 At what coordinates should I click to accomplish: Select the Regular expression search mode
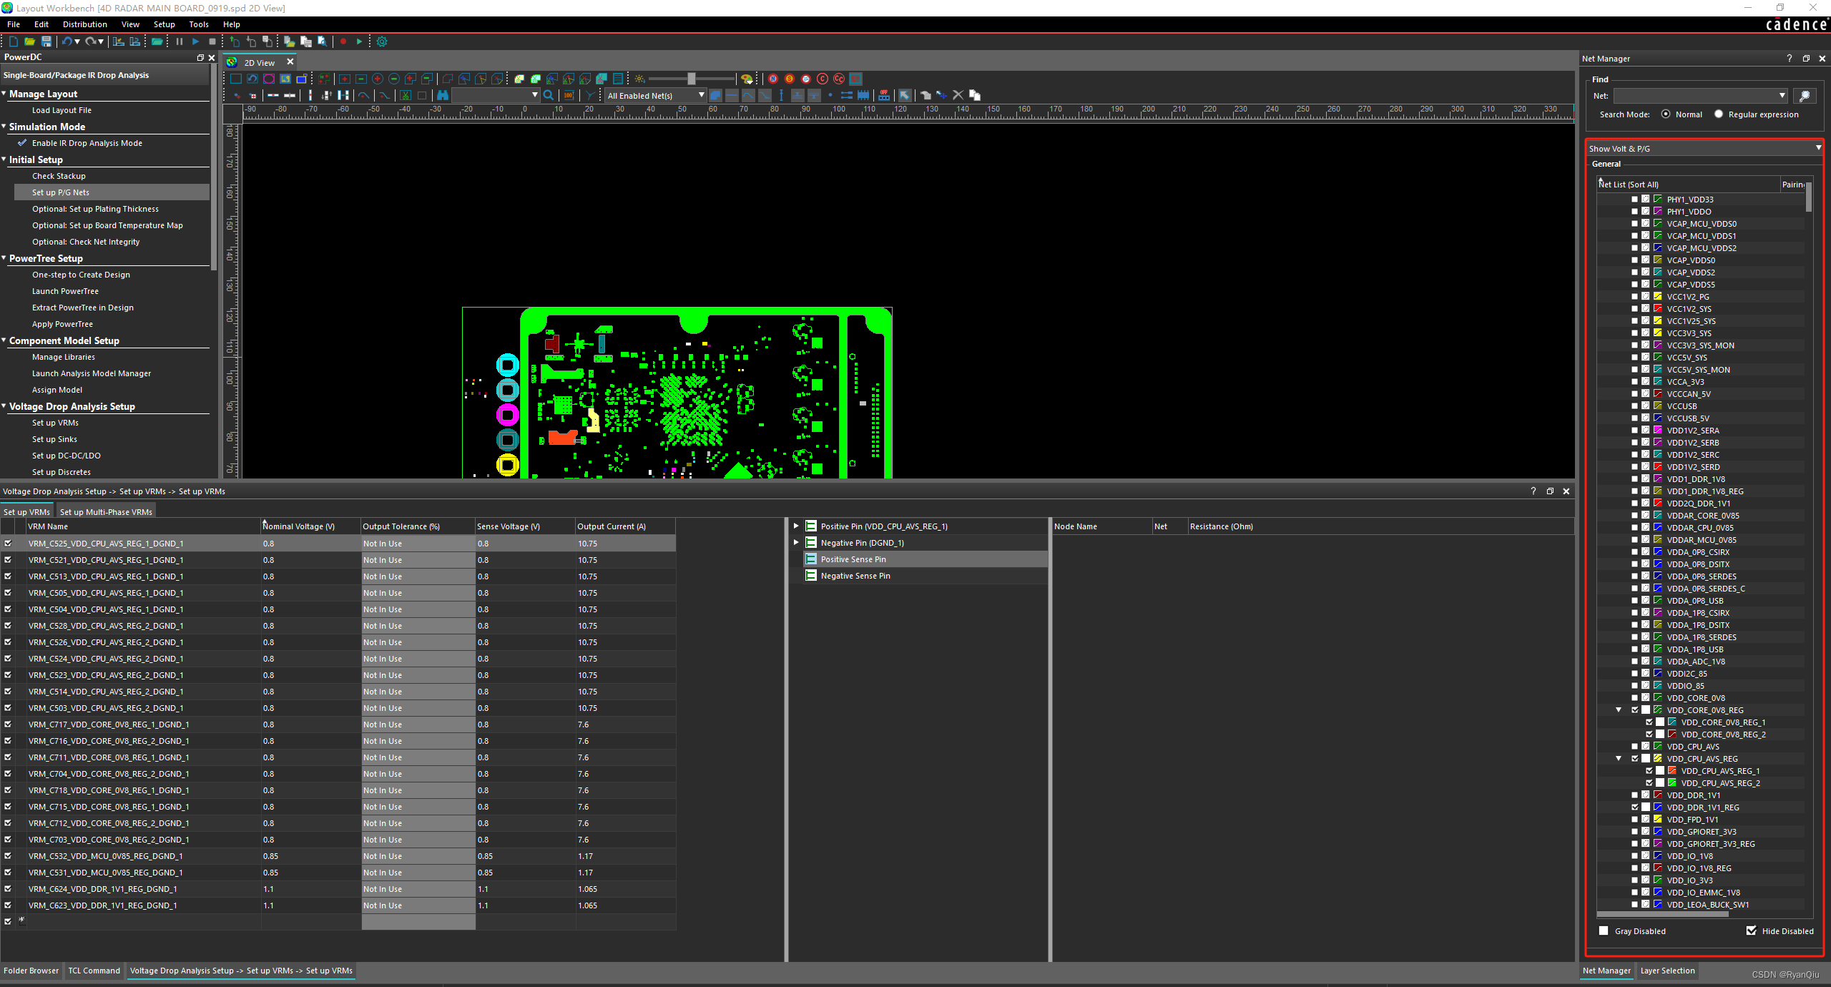[1719, 114]
